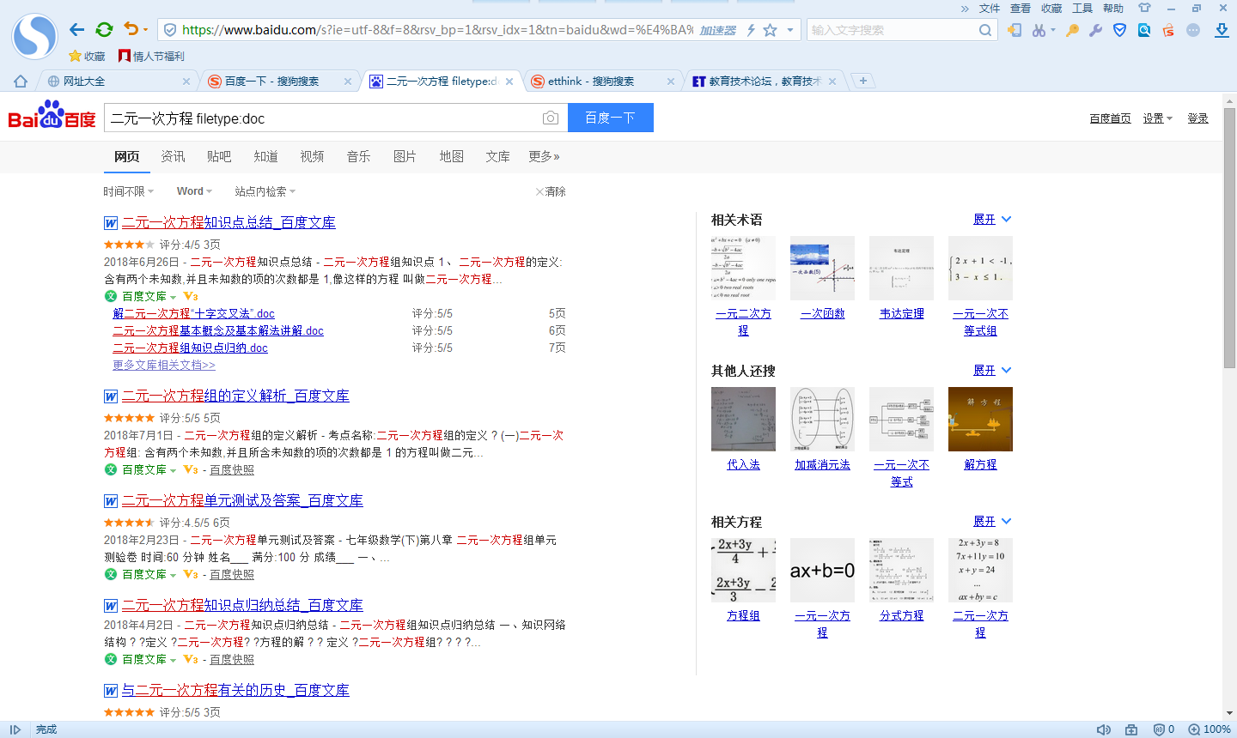Open dropdown arrow beside bookmark star

790,30
